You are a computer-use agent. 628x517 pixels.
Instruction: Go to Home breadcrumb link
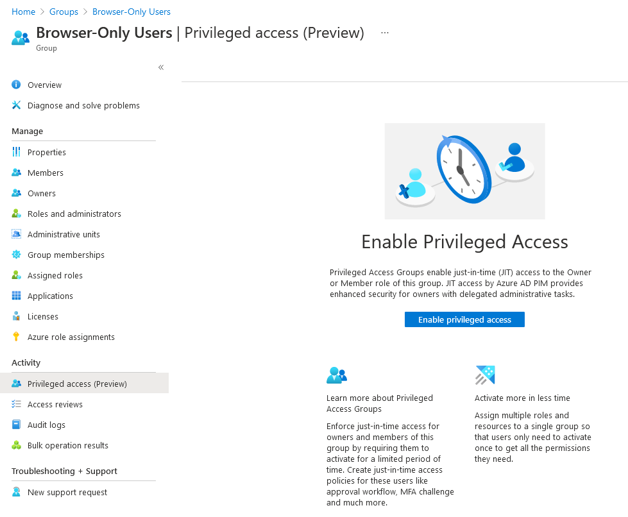pyautogui.click(x=23, y=12)
